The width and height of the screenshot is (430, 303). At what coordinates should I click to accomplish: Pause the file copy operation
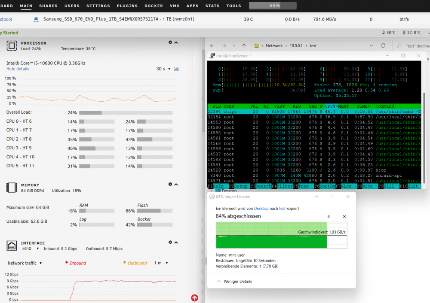point(329,216)
